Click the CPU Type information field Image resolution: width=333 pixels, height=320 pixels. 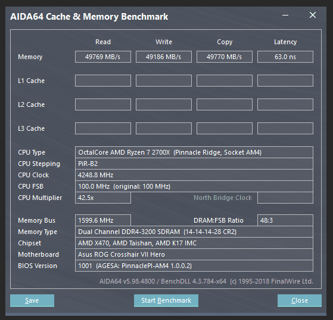pos(194,152)
